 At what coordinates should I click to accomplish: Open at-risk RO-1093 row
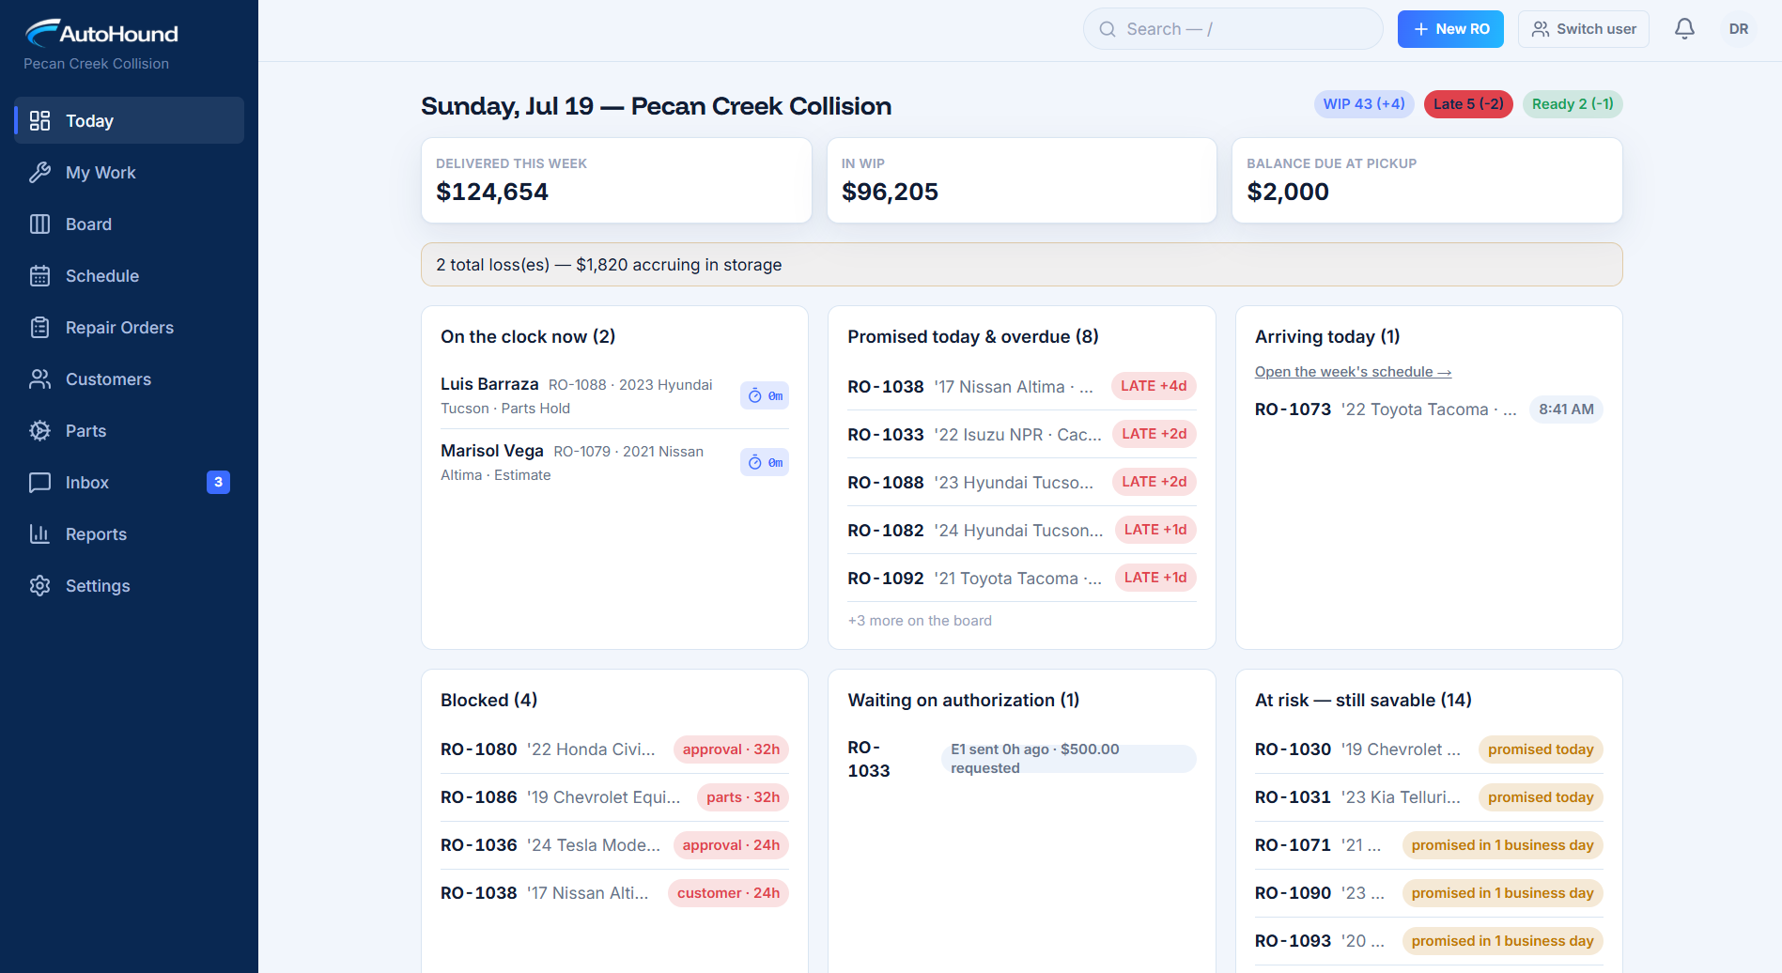coord(1429,941)
